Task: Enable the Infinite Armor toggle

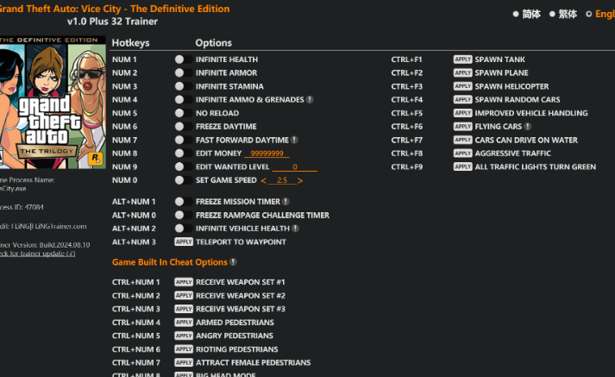Action: click(183, 72)
